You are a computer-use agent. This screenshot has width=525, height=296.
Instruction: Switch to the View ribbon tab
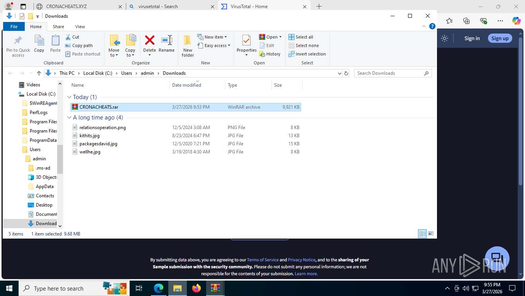tap(80, 27)
